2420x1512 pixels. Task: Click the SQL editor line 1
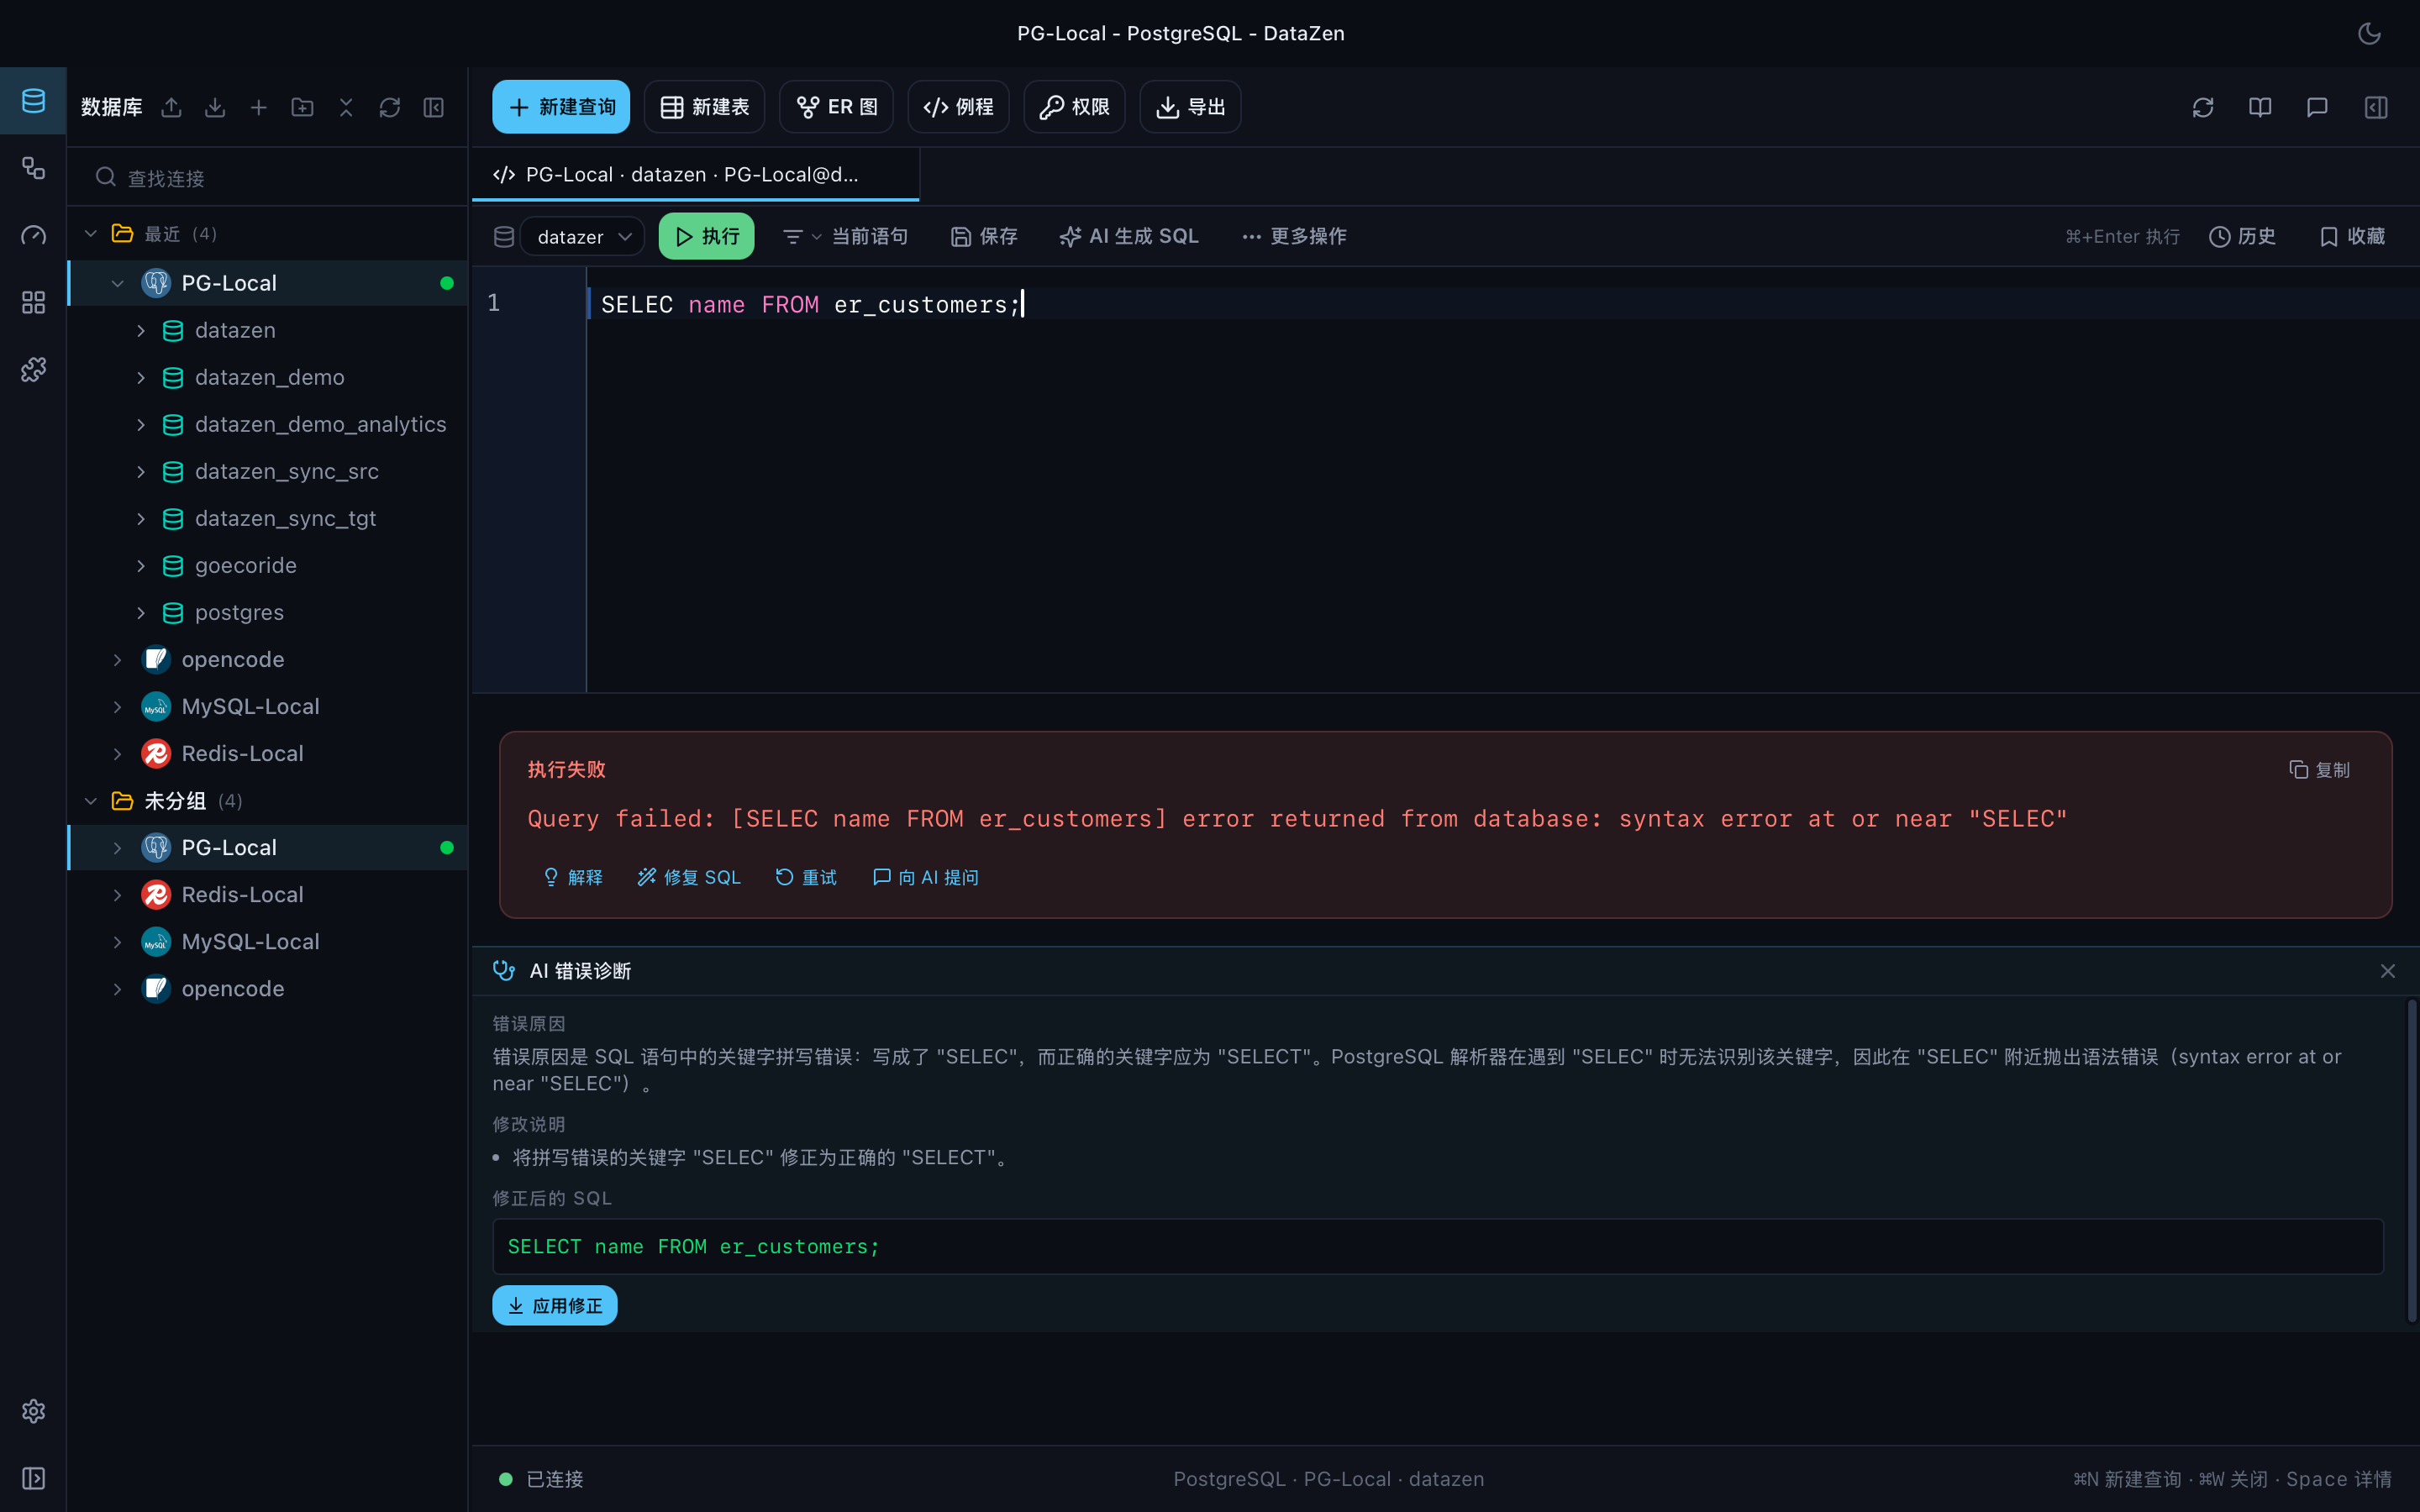tap(1503, 303)
